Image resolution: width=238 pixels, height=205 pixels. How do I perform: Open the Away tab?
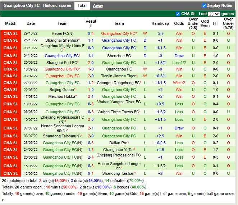(x=98, y=5)
